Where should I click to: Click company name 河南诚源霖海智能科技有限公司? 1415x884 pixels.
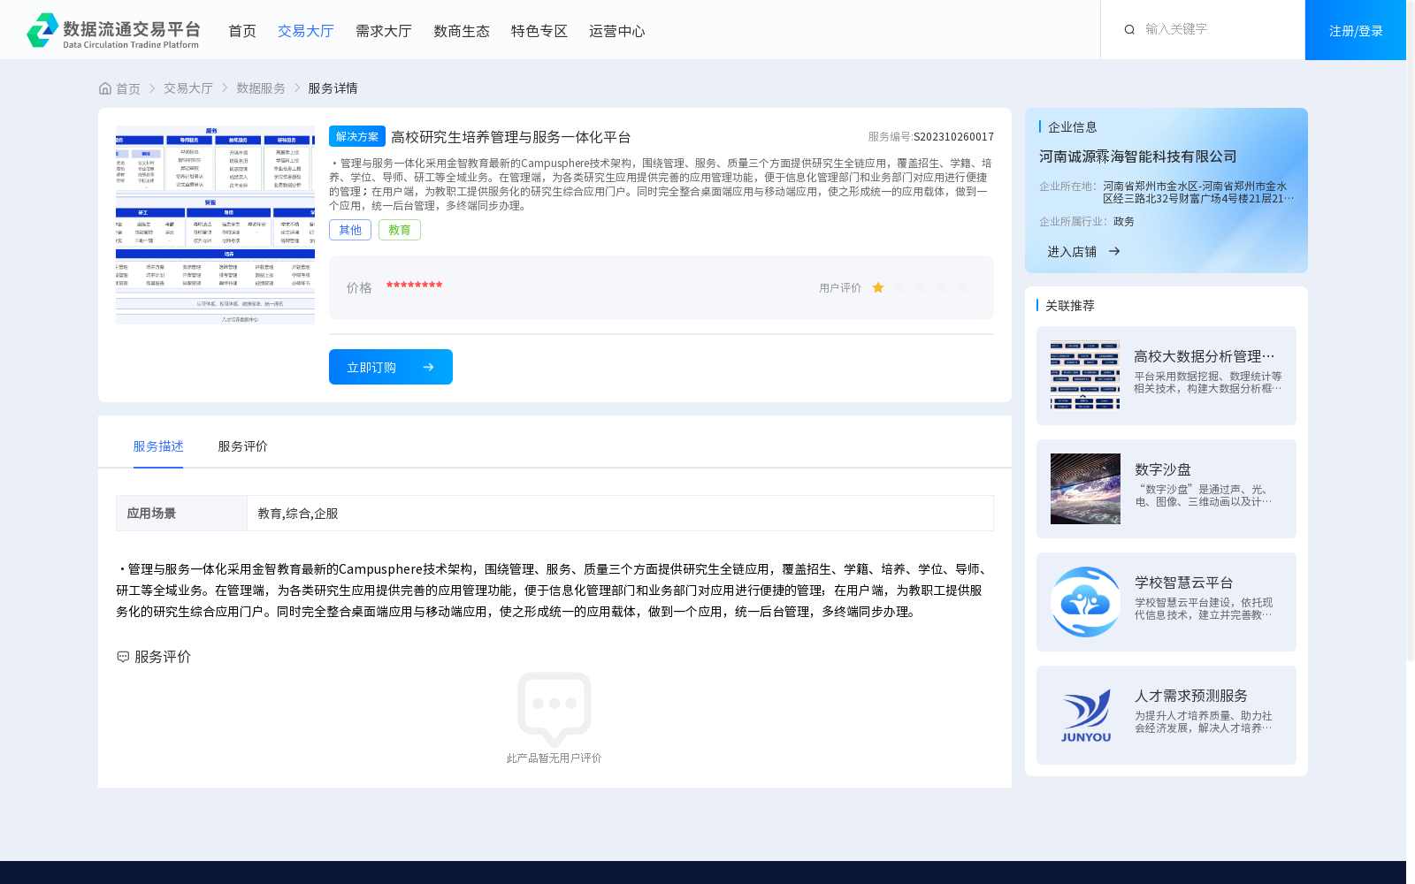click(1138, 156)
